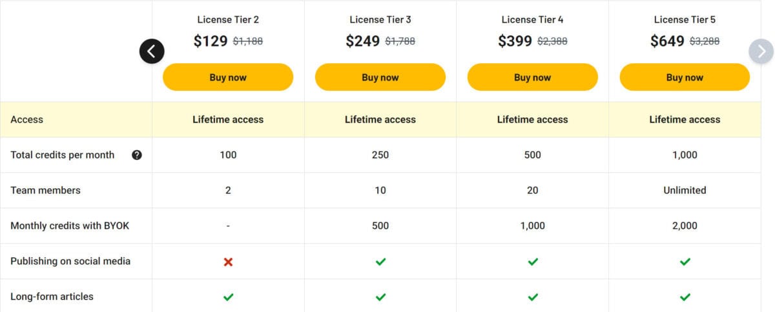
Task: Click Tier 3 long-form articles checkmark
Action: pyautogui.click(x=380, y=297)
